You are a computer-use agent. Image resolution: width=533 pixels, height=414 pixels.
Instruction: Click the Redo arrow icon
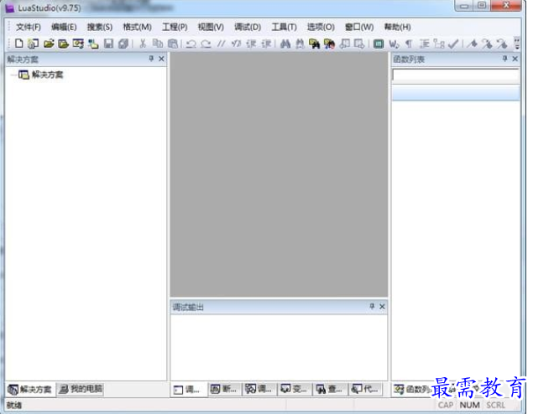[x=206, y=44]
